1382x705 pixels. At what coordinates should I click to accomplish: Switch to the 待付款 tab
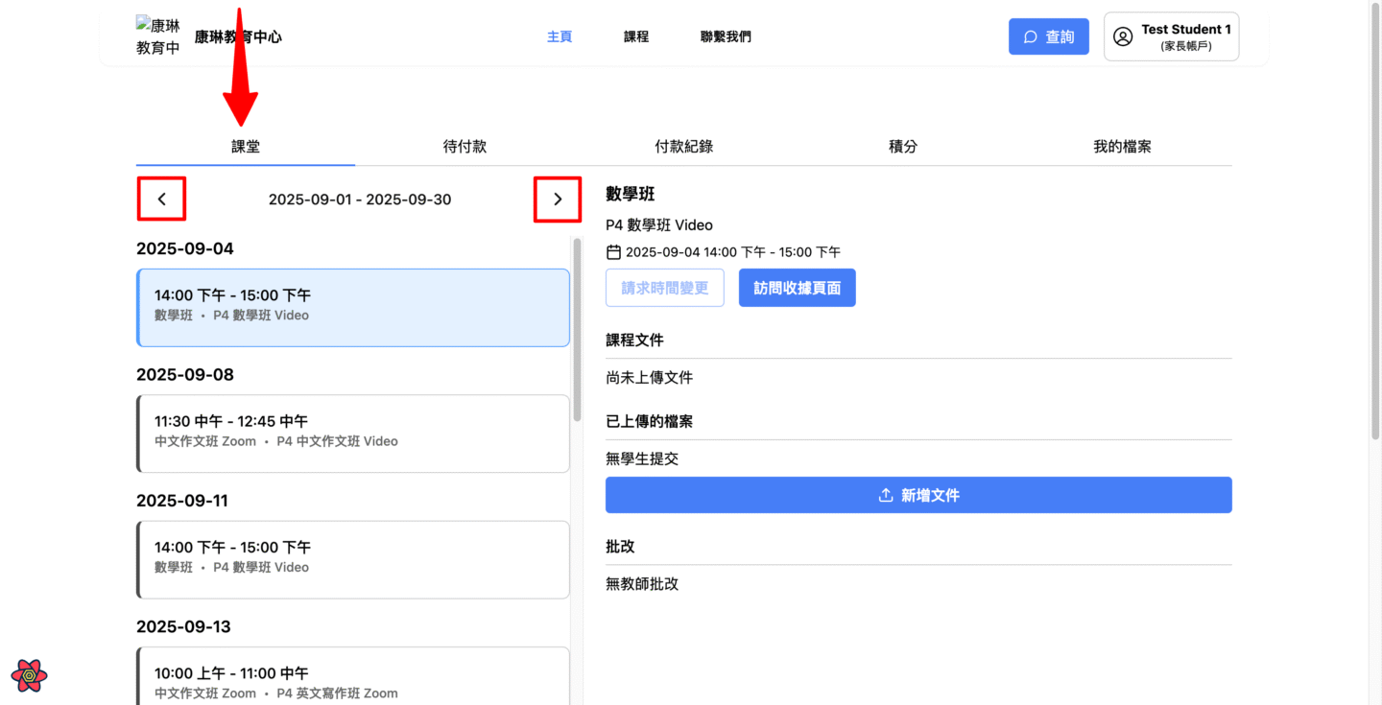465,147
